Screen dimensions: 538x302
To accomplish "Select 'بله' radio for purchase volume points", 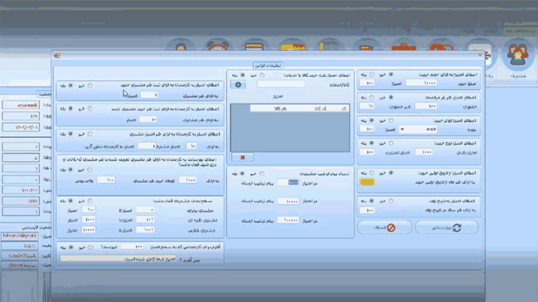I will tap(372, 75).
